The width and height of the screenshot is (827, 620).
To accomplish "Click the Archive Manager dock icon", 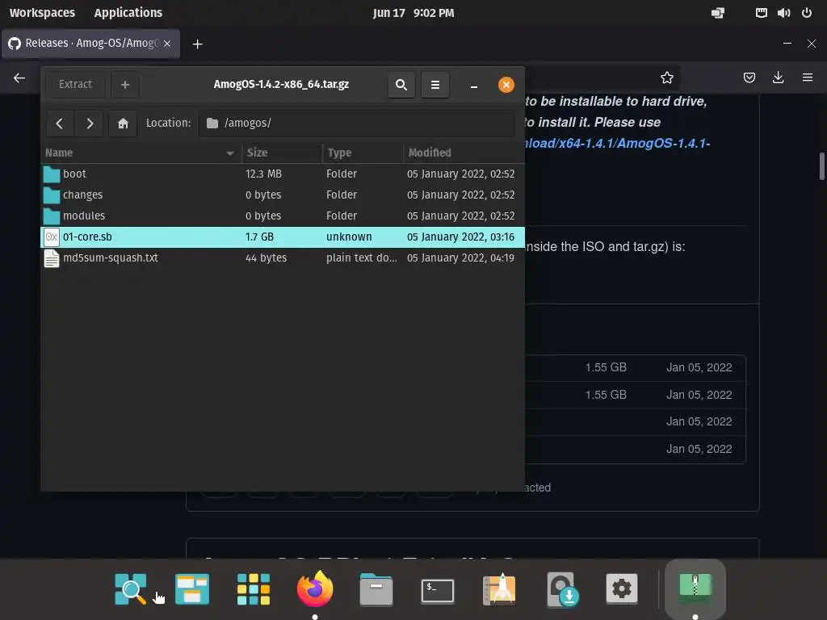I will point(695,588).
